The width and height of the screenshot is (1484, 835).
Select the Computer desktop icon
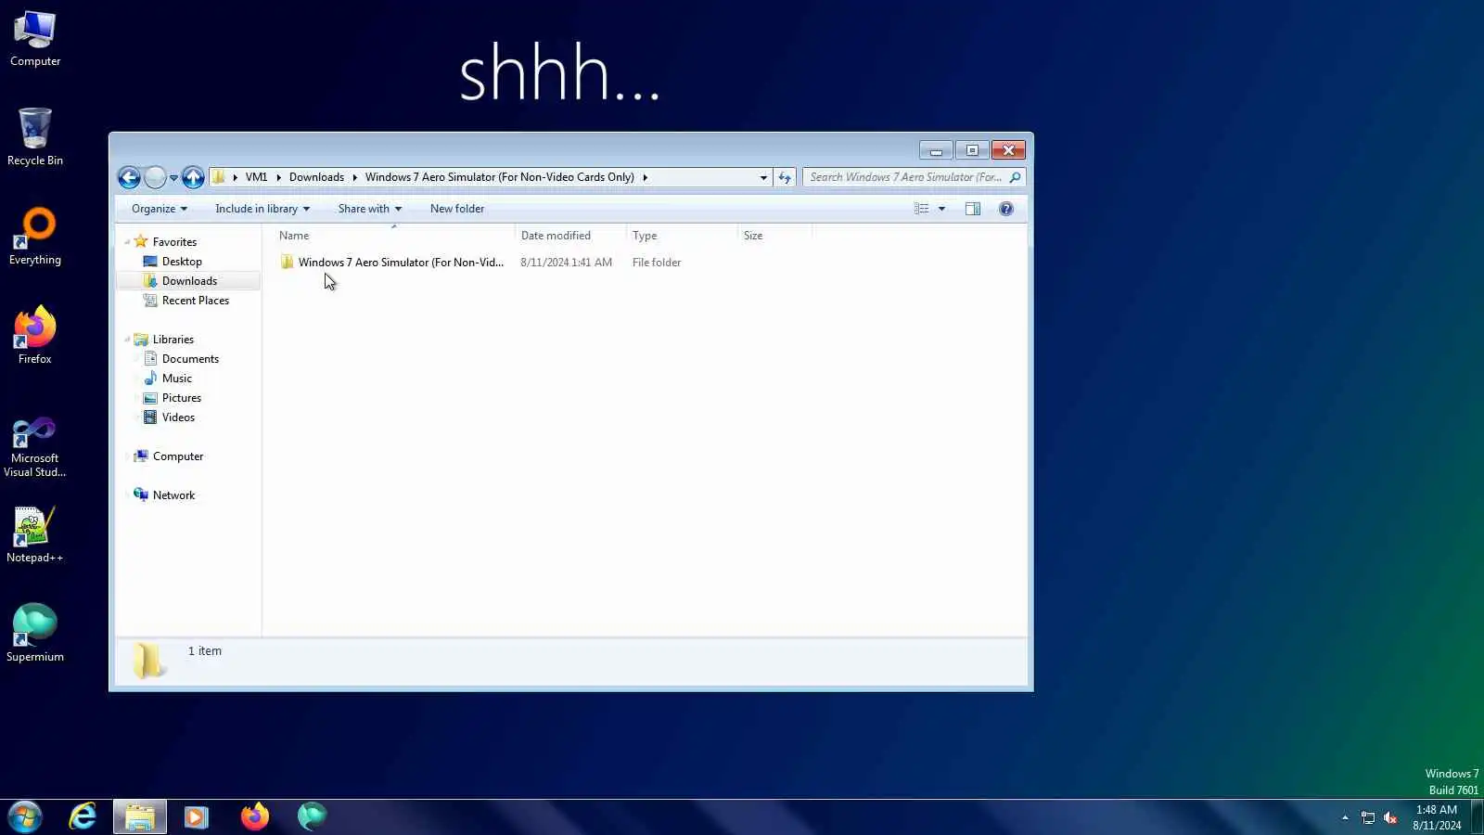pyautogui.click(x=35, y=39)
